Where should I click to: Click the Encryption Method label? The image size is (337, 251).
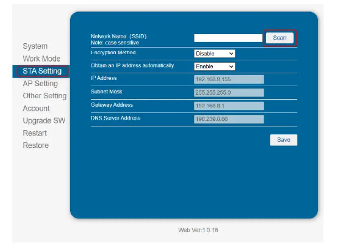tap(113, 53)
